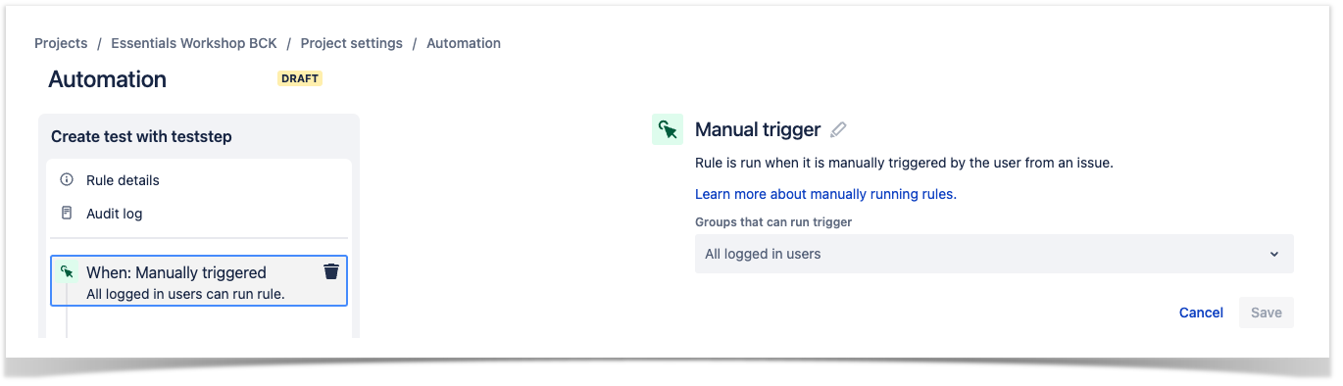Click the Save button
This screenshot has width=1343, height=386.
tap(1267, 313)
